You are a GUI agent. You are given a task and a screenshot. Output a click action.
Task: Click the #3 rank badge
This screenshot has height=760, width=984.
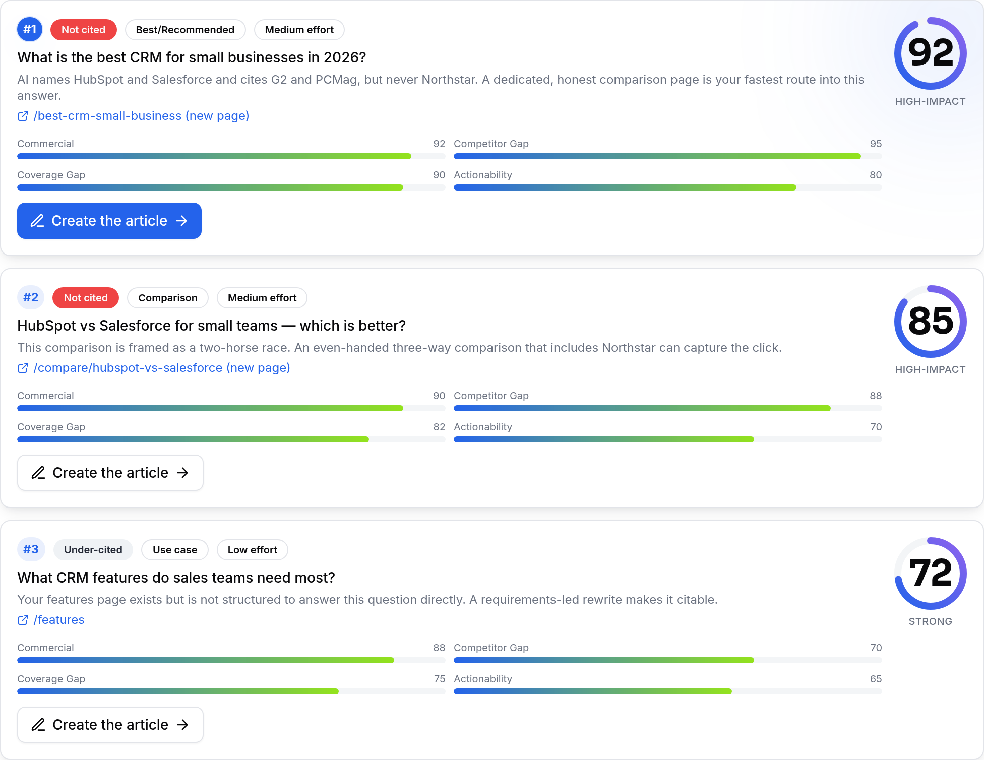(31, 549)
